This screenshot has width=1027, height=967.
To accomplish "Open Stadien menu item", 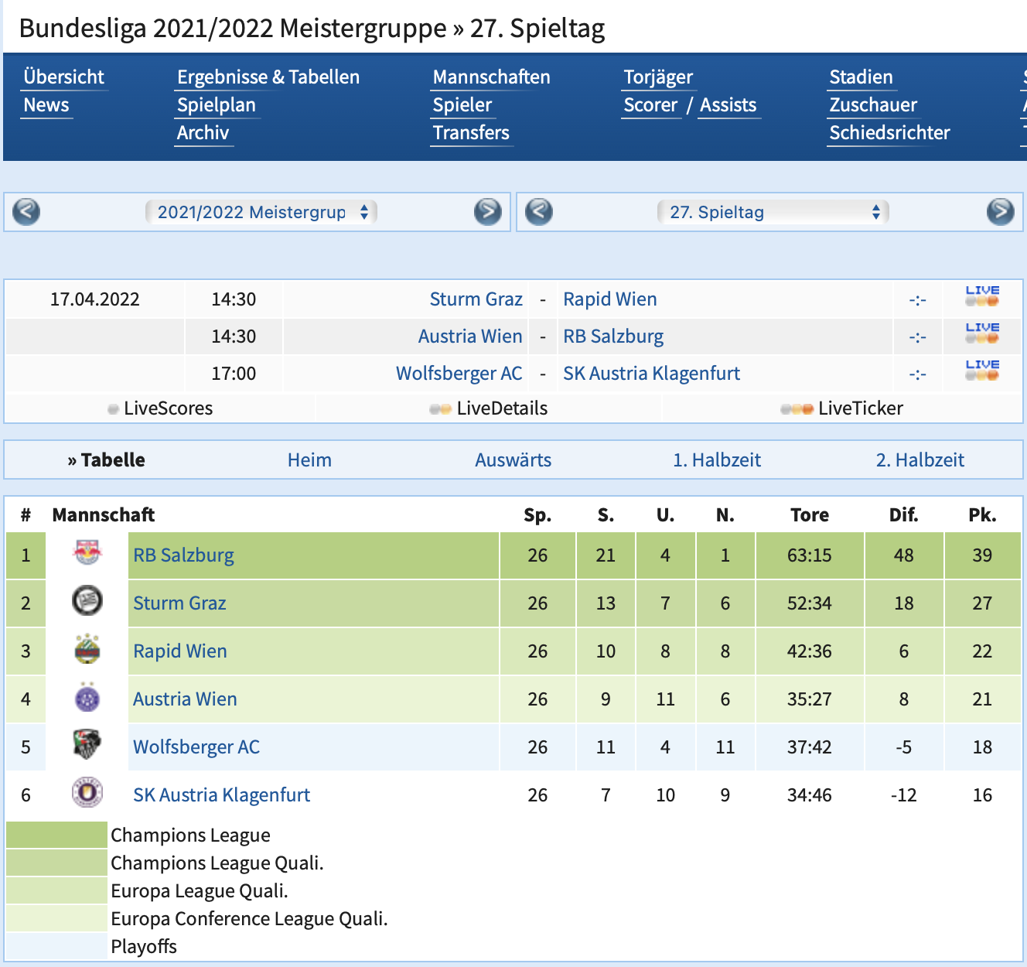I will [861, 77].
